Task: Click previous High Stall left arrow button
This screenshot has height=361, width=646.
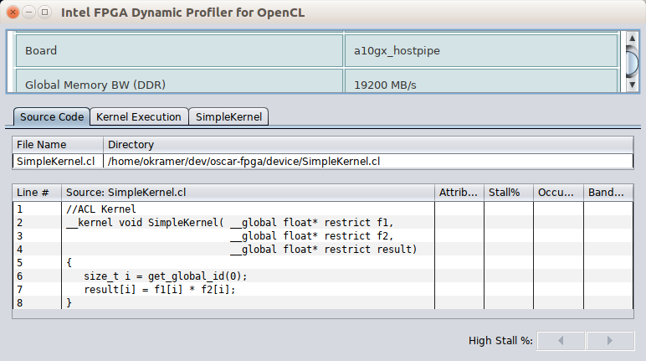Action: click(561, 341)
